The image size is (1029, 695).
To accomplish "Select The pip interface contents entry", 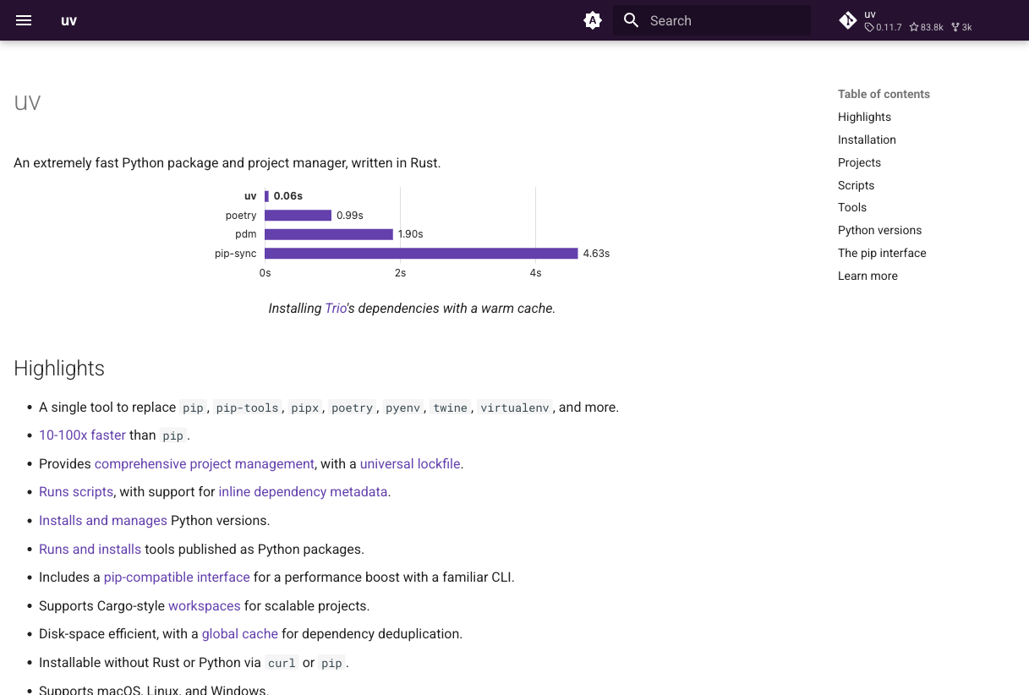I will coord(882,253).
